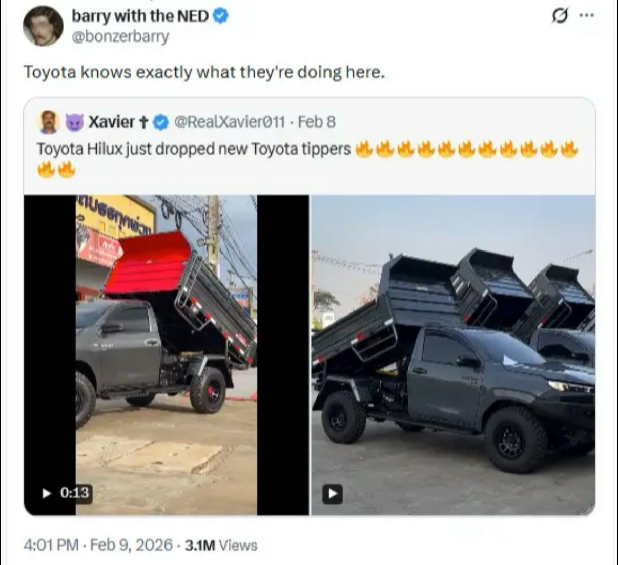Click the "Toyota knows exactly" post text
Screen dimensions: 618x565
204,72
